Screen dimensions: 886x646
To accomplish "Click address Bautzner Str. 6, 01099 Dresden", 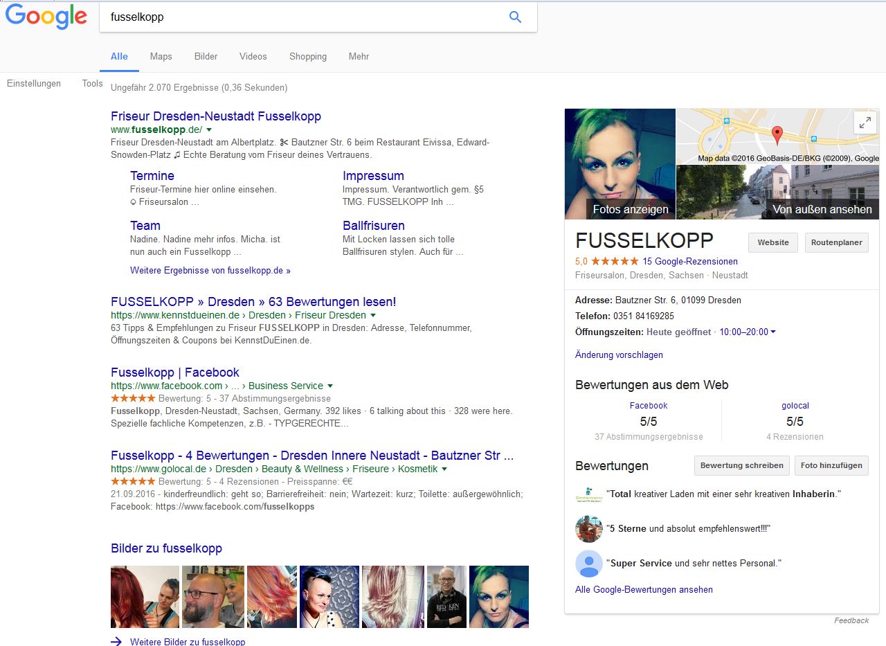I will [678, 300].
